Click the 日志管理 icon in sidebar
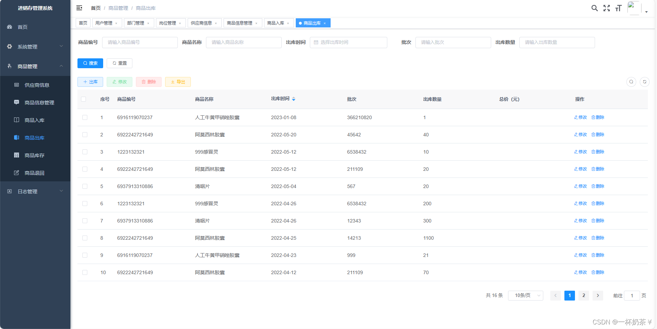Screen dimensions: 657x329 tap(10, 191)
